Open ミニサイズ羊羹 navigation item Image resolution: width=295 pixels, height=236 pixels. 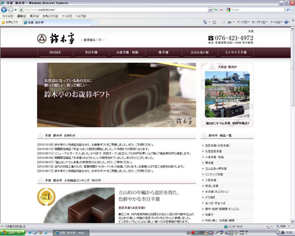pyautogui.click(x=236, y=53)
